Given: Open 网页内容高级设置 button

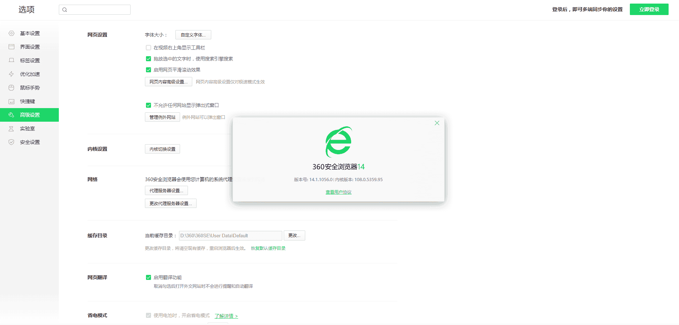Looking at the screenshot, I should [169, 82].
